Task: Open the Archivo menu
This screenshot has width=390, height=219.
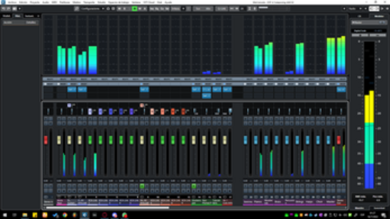Action: tap(12, 2)
